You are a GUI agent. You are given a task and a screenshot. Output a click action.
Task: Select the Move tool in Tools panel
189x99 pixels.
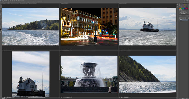[1, 5]
